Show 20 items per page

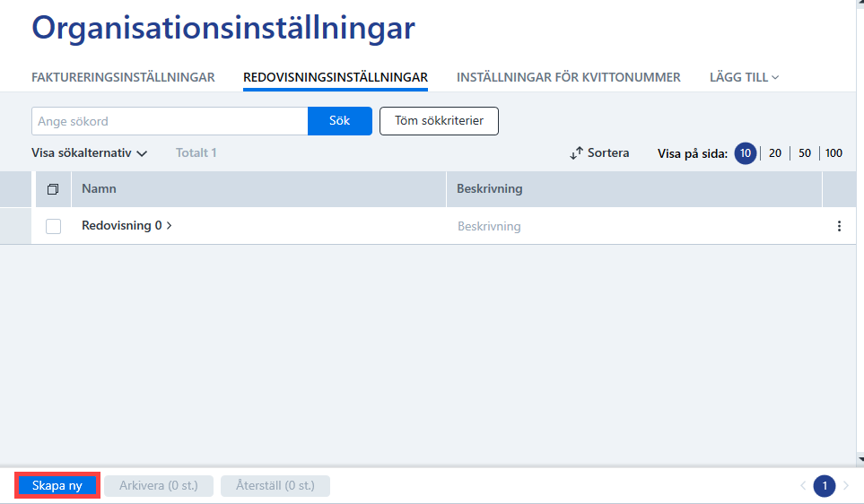coord(775,153)
